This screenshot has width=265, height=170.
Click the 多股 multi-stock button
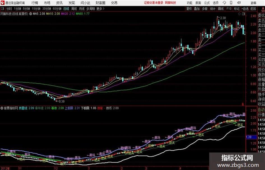[x=205, y=9]
